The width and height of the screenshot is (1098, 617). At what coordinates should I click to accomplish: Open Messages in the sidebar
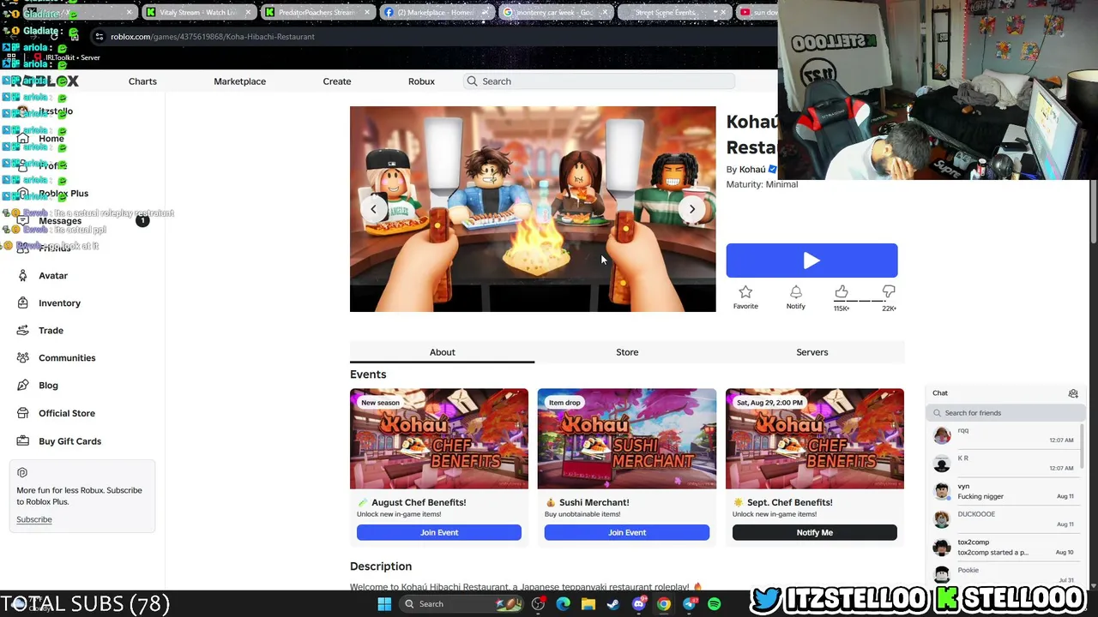point(60,221)
